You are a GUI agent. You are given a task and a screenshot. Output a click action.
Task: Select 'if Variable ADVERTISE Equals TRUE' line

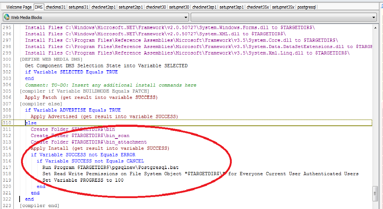point(73,110)
